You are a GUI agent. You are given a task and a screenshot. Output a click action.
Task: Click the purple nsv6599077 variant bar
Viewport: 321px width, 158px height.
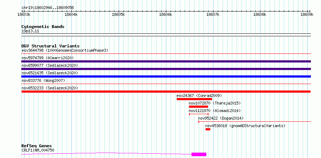coord(166,69)
